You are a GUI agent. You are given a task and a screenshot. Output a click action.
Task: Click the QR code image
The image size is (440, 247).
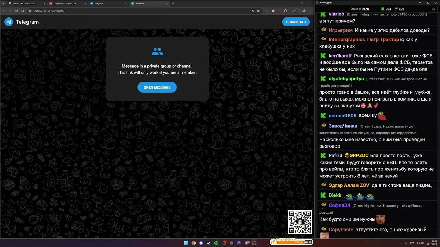pos(300,222)
